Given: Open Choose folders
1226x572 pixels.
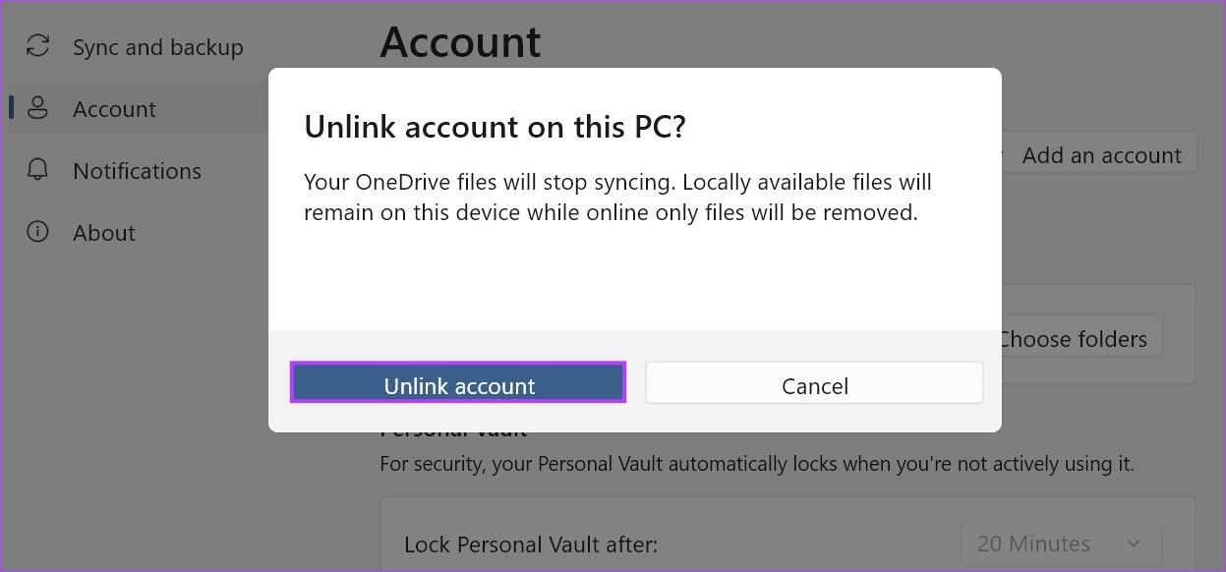Looking at the screenshot, I should point(1073,338).
